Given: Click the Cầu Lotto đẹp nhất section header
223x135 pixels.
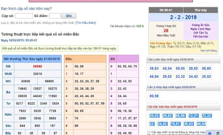Looking at the screenshot, I should tap(183, 60).
